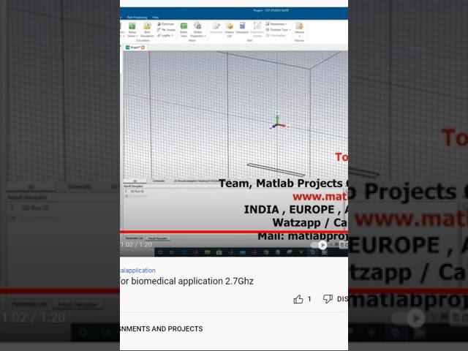Open the Macros dropdown
The image size is (468, 351).
[299, 28]
